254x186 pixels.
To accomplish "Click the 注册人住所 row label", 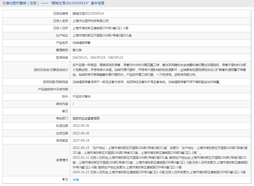I will [60, 28].
